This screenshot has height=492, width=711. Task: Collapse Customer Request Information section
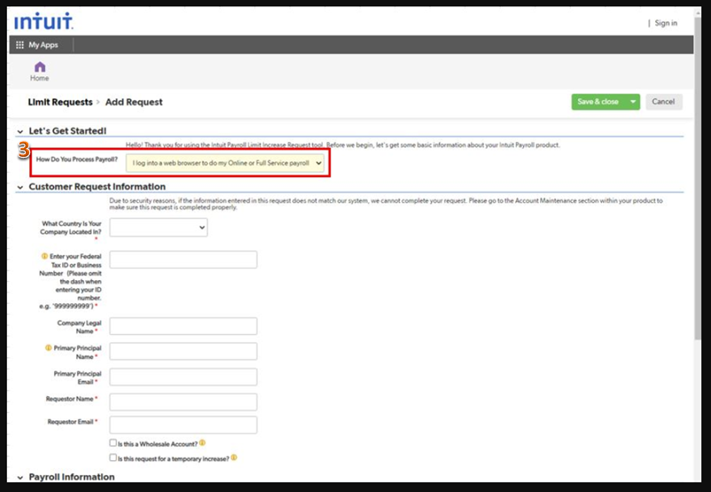click(20, 187)
